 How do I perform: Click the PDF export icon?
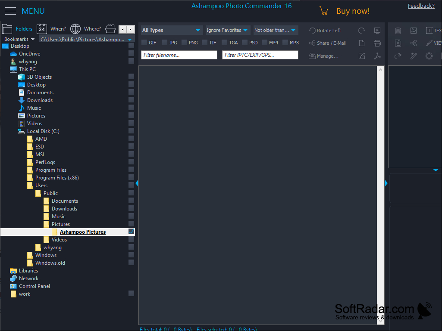pos(377,56)
